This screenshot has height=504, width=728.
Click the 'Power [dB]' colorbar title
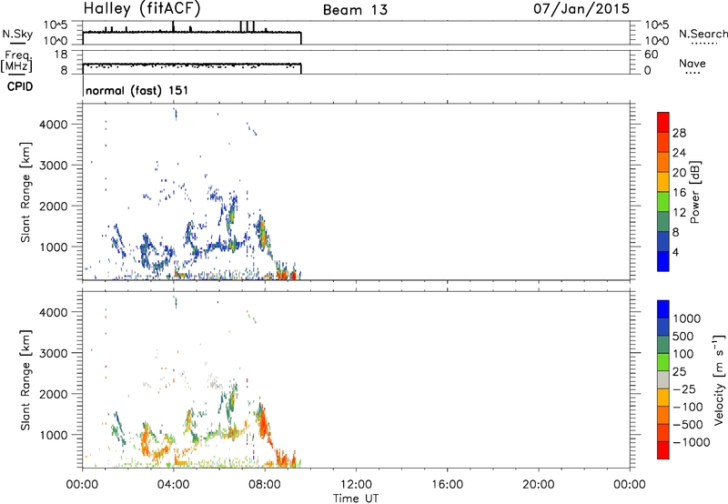tap(694, 192)
